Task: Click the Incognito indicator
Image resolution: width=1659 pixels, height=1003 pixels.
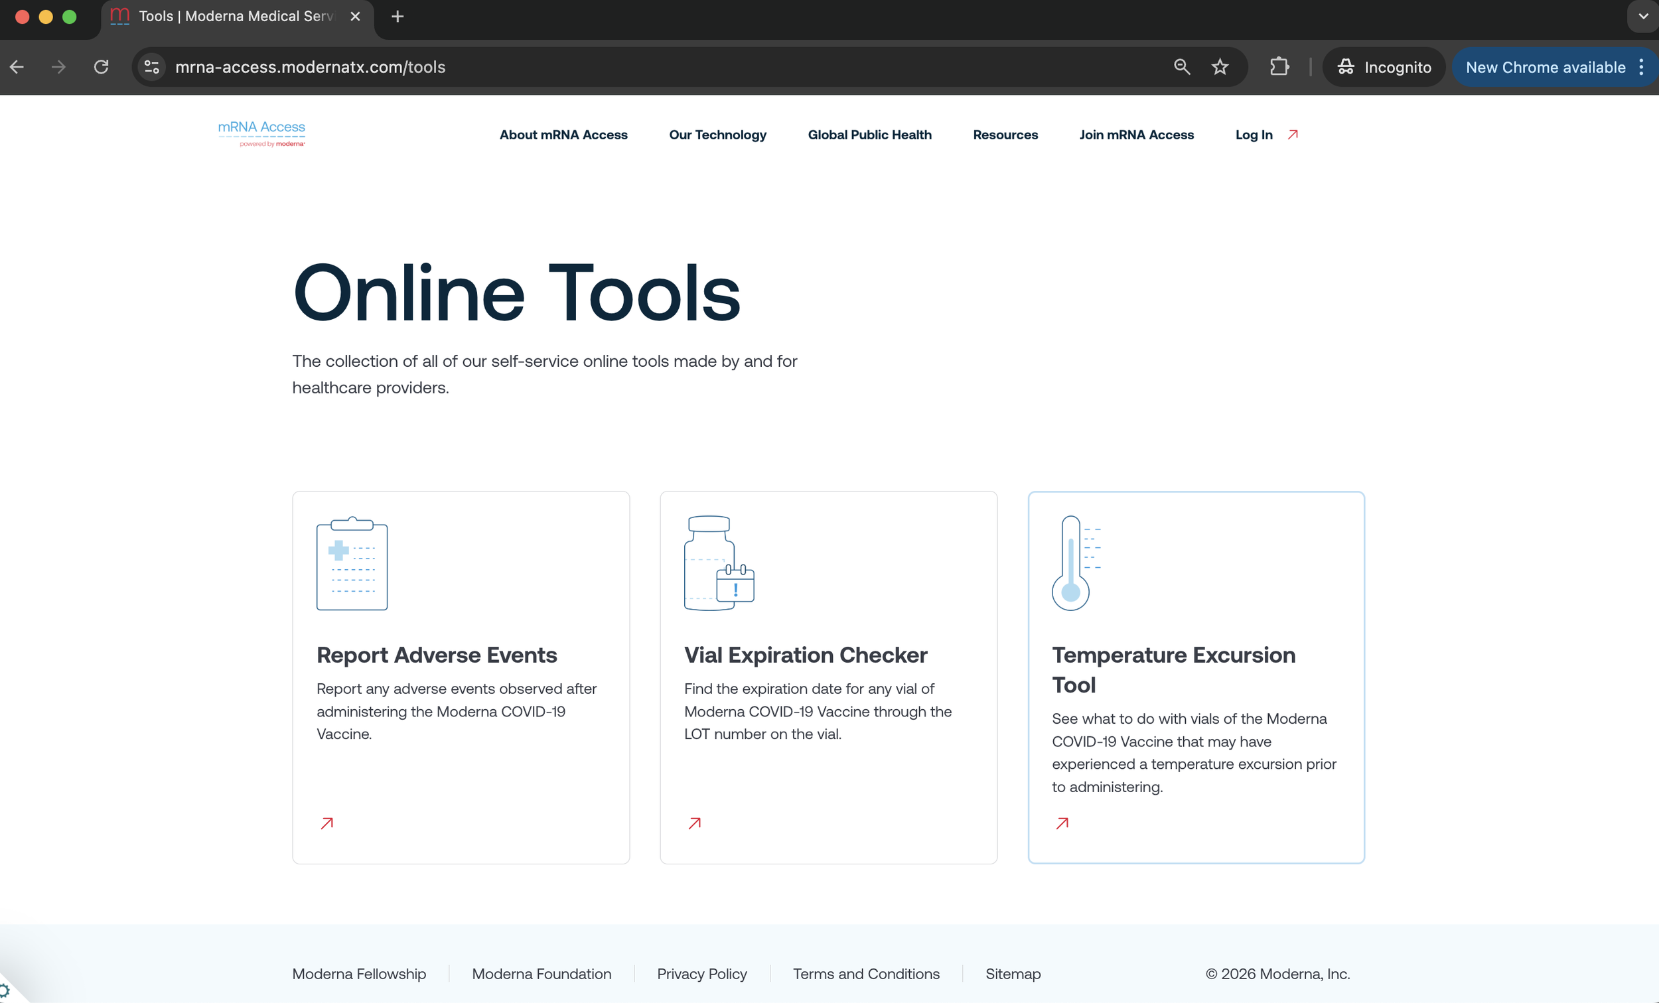Action: point(1384,66)
